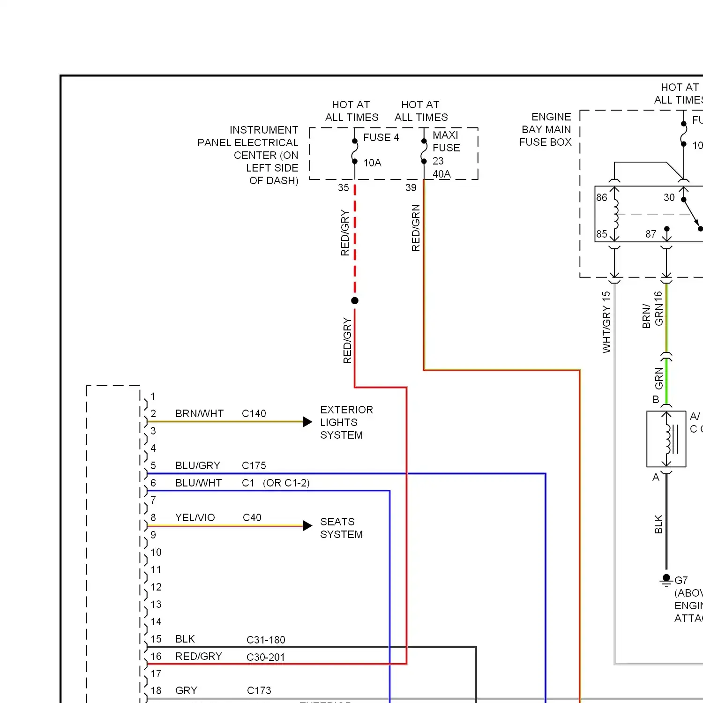
Task: Click the arrowhead pointing to EXTERIOR LIGHTS SYSTEM
Action: (307, 422)
